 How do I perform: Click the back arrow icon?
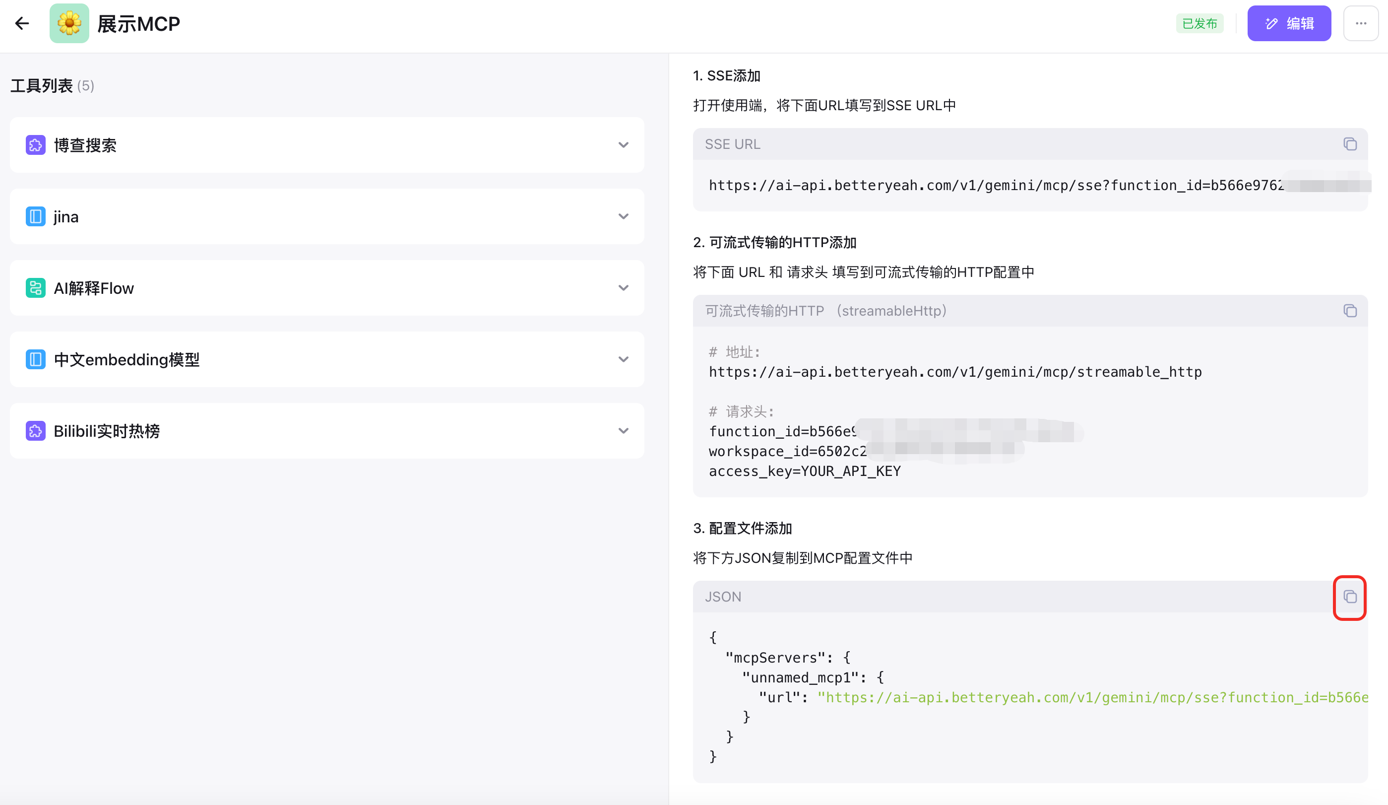pyautogui.click(x=22, y=23)
